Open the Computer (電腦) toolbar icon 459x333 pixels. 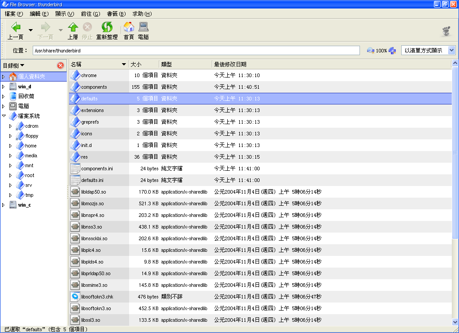[143, 27]
